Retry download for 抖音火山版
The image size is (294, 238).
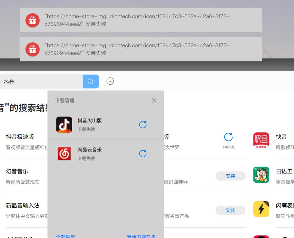[143, 125]
